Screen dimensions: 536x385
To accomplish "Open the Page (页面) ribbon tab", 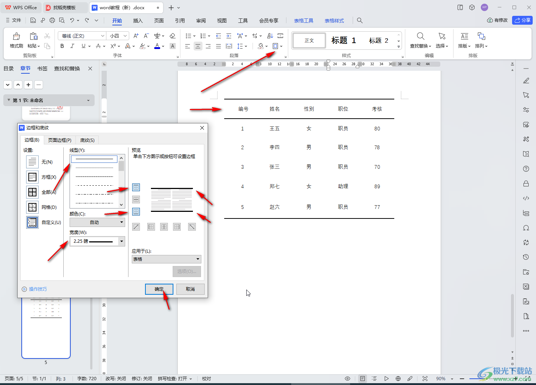I will pos(159,21).
